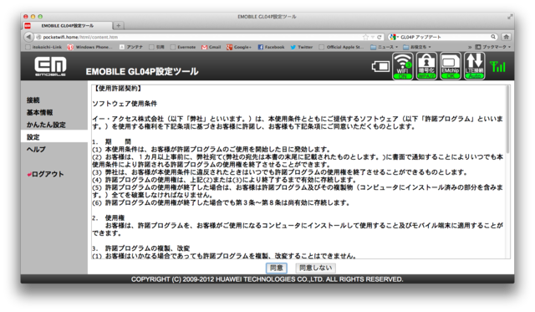Image resolution: width=535 pixels, height=312 pixels.
Task: Click the ログアウト logout link
Action: pyautogui.click(x=46, y=174)
